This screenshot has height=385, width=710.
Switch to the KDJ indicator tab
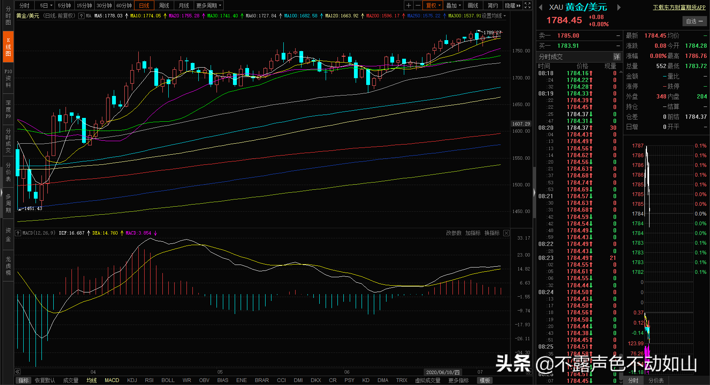pyautogui.click(x=132, y=380)
